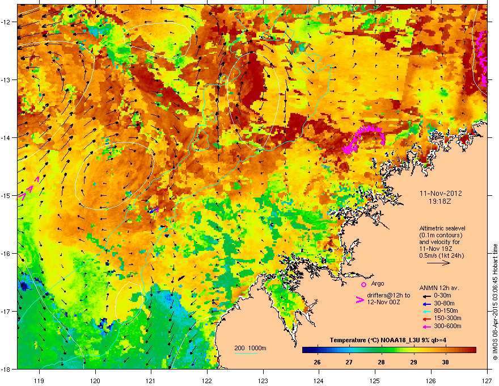Image resolution: width=499 pixels, height=386 pixels.
Task: Click the latitude axis label "-17"
Action: tap(6, 312)
